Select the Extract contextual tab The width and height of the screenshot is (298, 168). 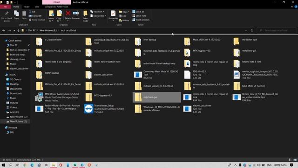[x=56, y=2]
